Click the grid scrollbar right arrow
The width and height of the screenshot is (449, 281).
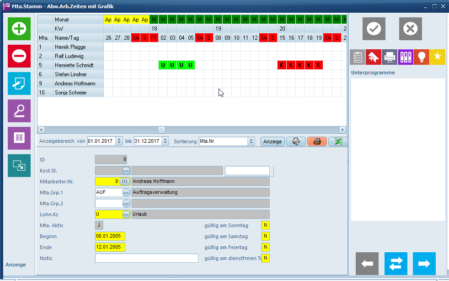[x=342, y=130]
